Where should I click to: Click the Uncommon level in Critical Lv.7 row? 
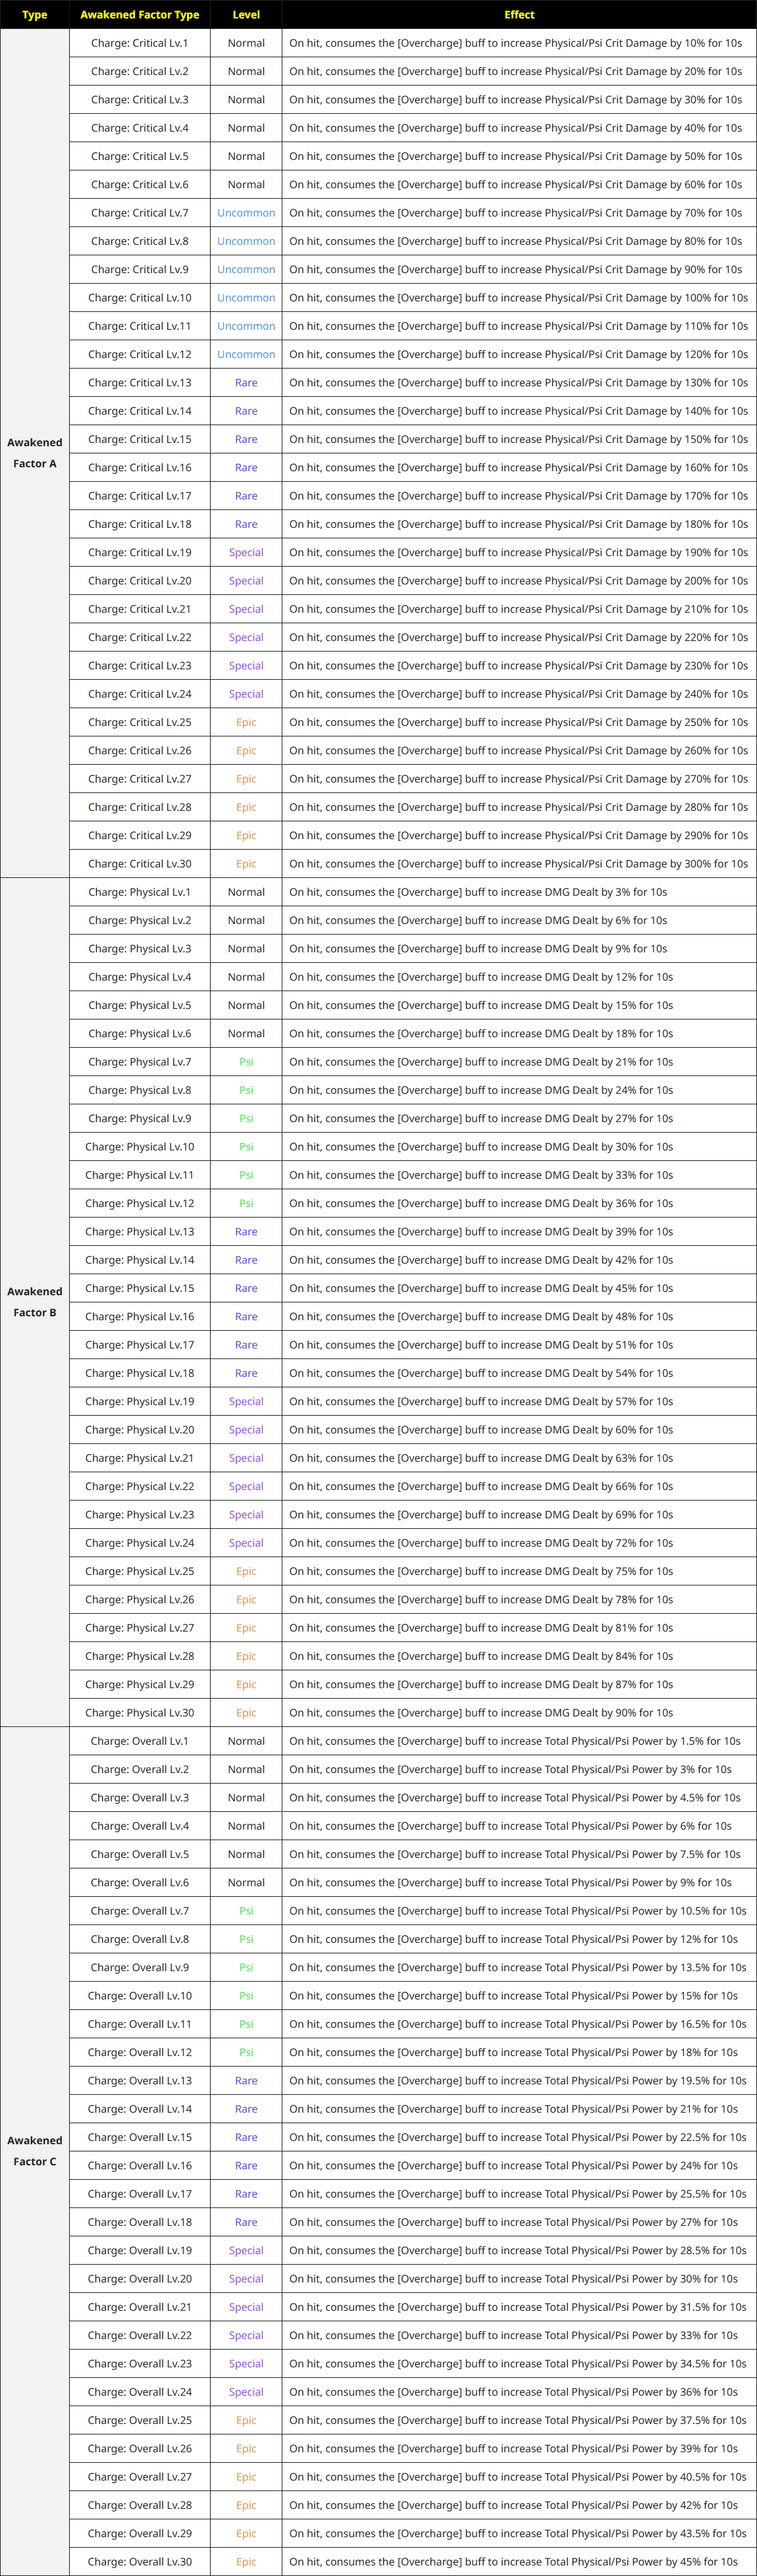click(246, 213)
